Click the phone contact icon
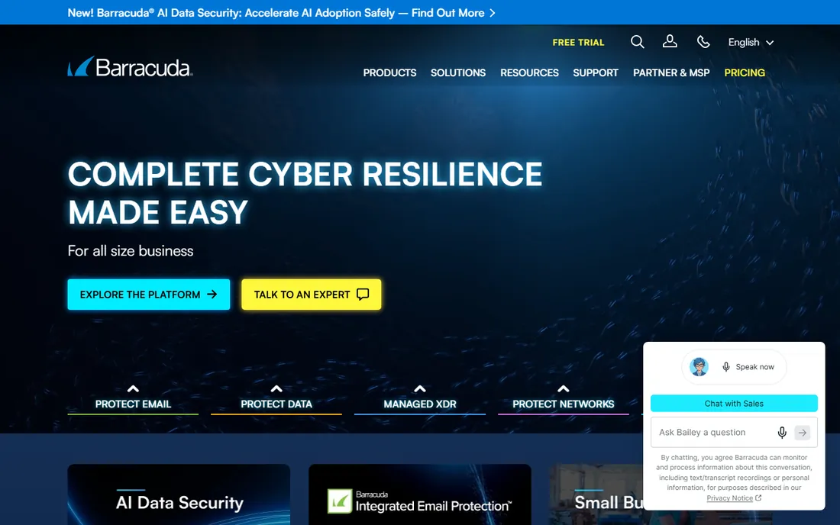Screen dimensions: 840x525 [703, 42]
